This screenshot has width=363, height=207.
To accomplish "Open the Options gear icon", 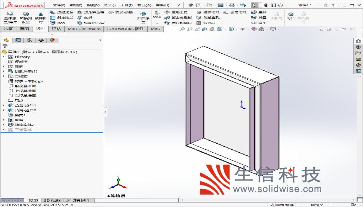I will [281, 5].
